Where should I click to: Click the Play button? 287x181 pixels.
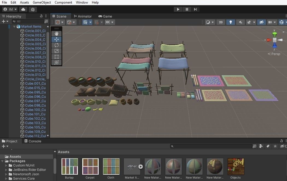pos(178,9)
